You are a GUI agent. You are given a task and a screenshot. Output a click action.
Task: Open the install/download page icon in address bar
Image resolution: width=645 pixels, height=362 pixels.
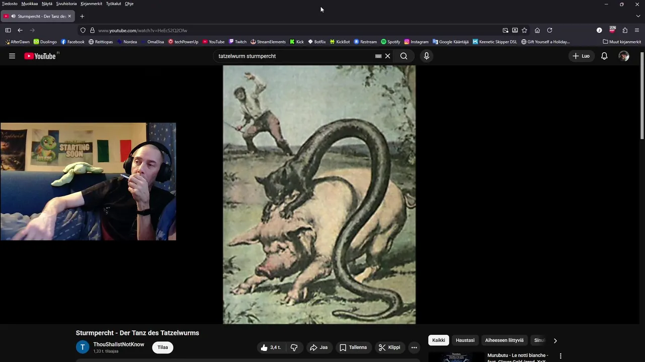514,30
